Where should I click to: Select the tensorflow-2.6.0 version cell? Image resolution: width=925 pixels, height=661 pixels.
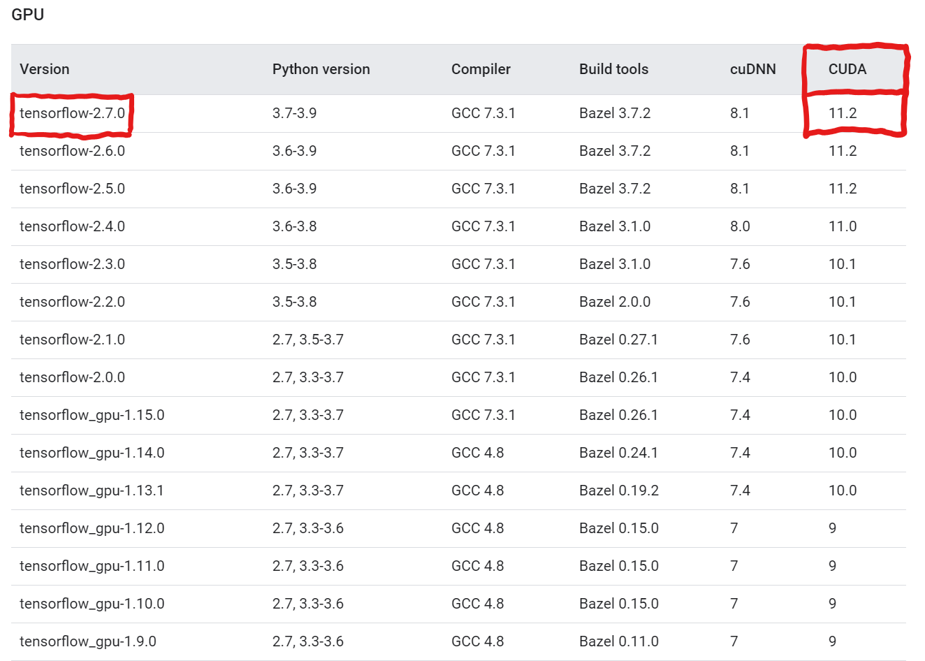click(73, 151)
